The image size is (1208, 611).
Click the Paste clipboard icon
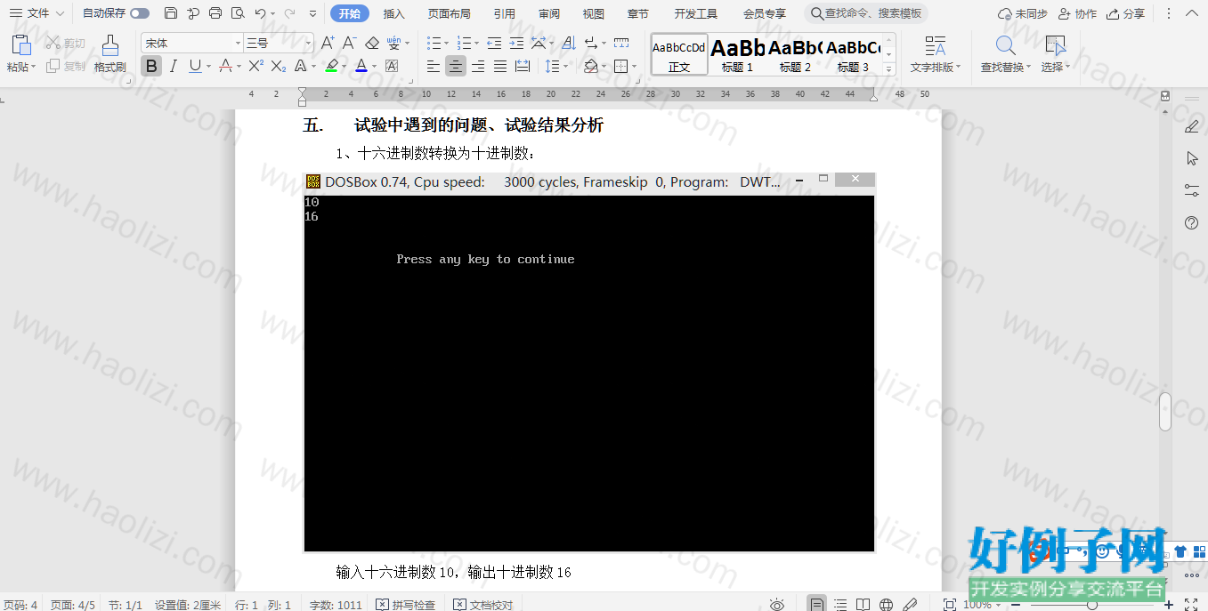coord(20,44)
